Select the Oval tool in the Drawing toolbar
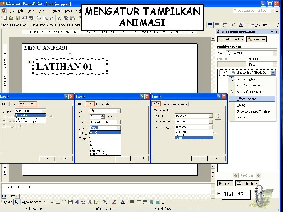 (64, 202)
